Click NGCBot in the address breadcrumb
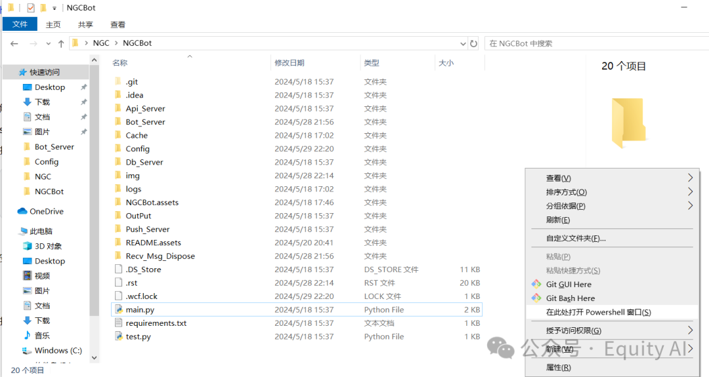This screenshot has width=709, height=377. coord(137,43)
